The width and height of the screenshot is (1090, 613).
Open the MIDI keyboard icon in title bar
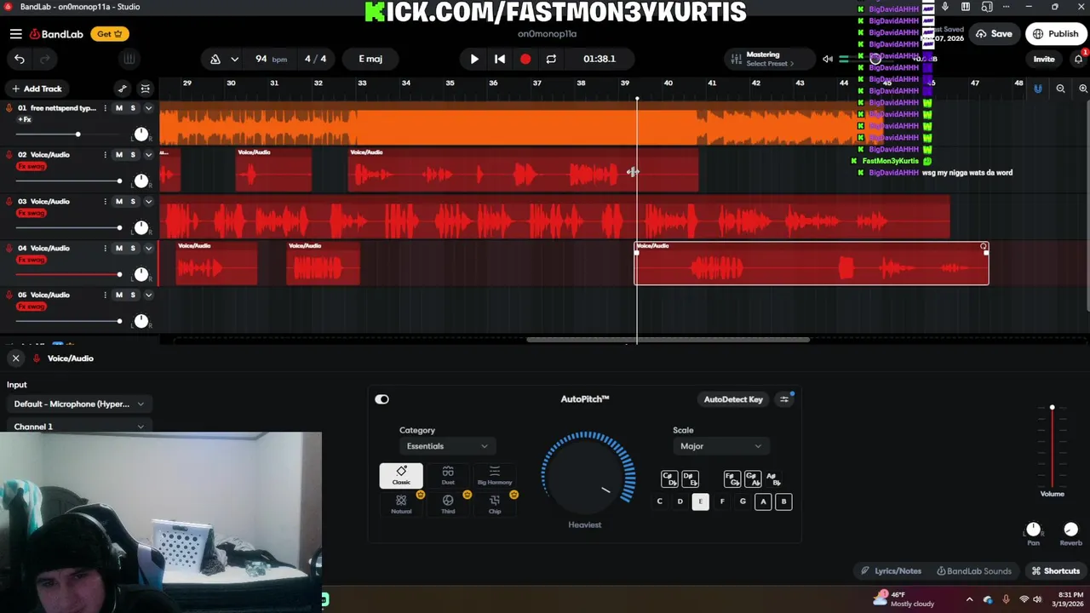pyautogui.click(x=966, y=7)
